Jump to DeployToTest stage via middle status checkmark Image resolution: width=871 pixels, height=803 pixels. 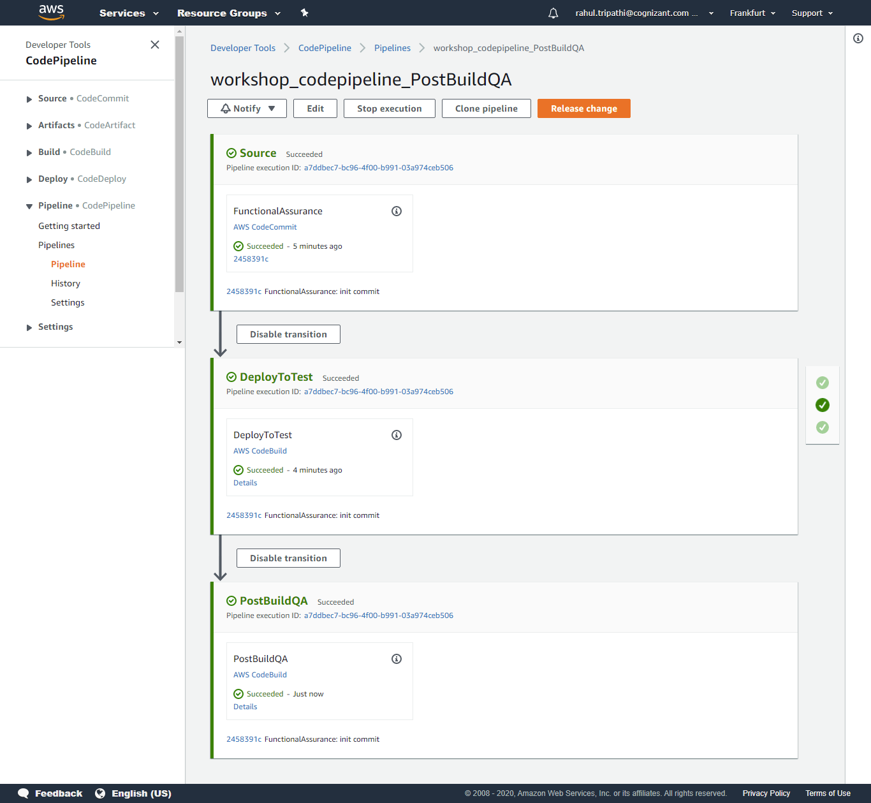[x=823, y=405]
